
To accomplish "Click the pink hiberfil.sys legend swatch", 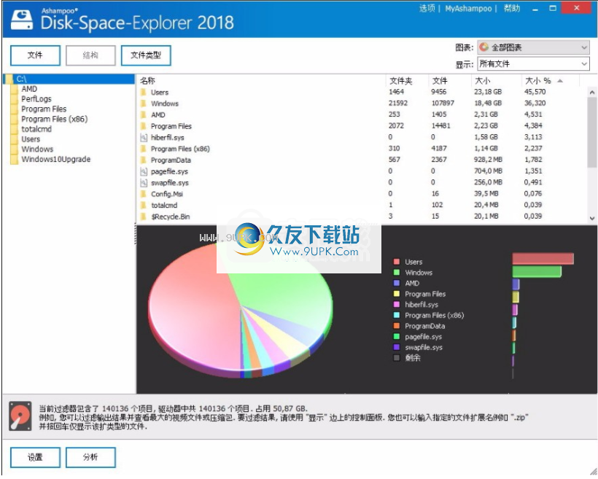I will coord(396,304).
